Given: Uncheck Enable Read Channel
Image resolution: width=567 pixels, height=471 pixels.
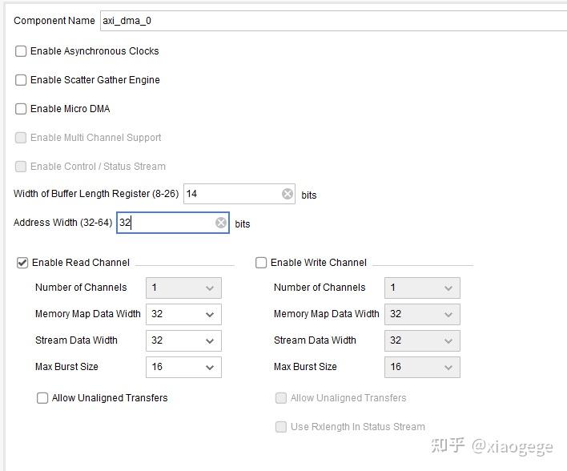Looking at the screenshot, I should 22,263.
